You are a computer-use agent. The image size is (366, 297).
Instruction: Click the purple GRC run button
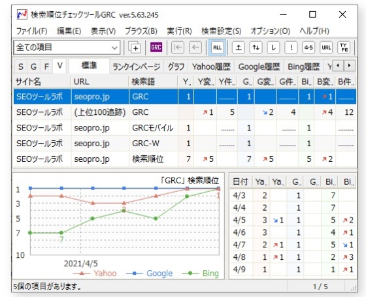(x=156, y=47)
